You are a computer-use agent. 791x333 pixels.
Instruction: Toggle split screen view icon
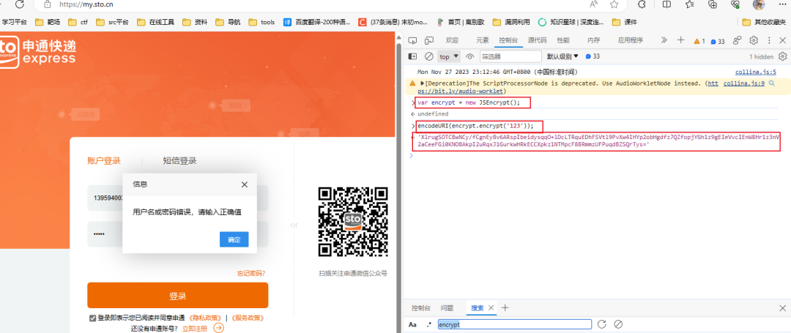(666, 4)
